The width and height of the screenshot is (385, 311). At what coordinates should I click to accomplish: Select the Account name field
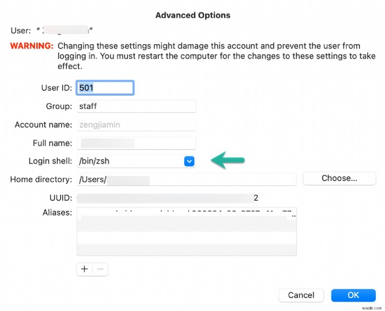(136, 125)
